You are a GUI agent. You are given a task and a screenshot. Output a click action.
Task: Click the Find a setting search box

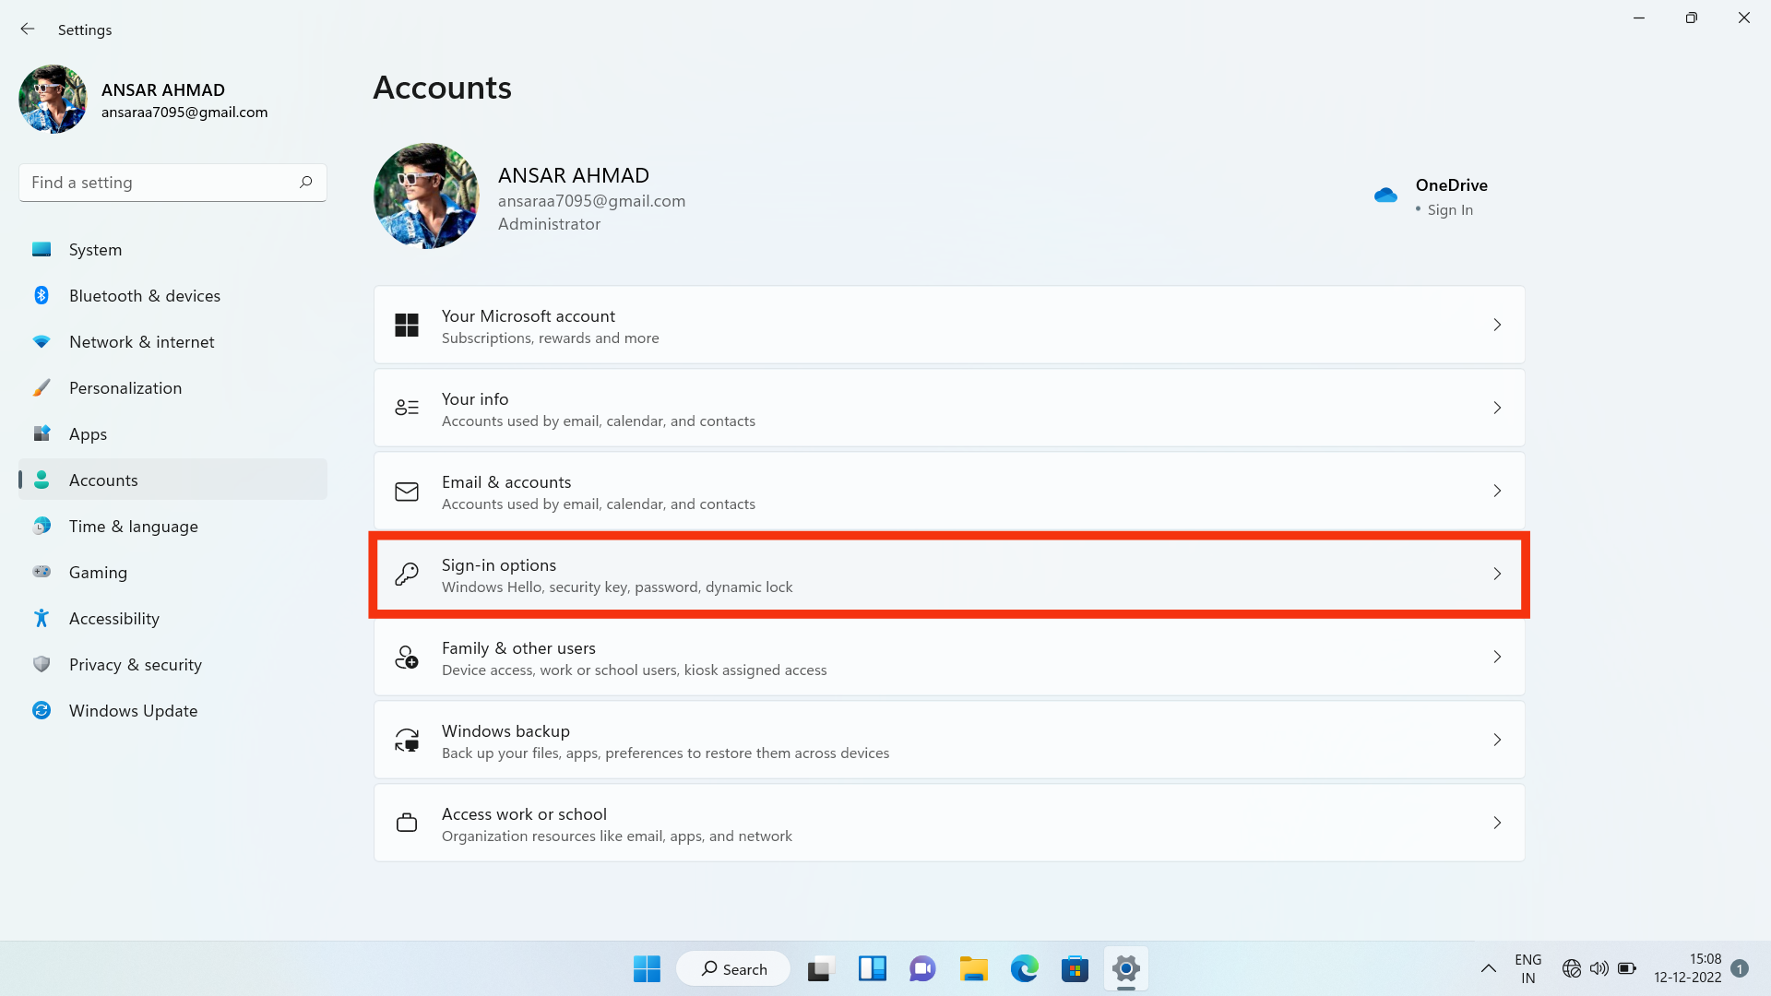[x=172, y=182]
